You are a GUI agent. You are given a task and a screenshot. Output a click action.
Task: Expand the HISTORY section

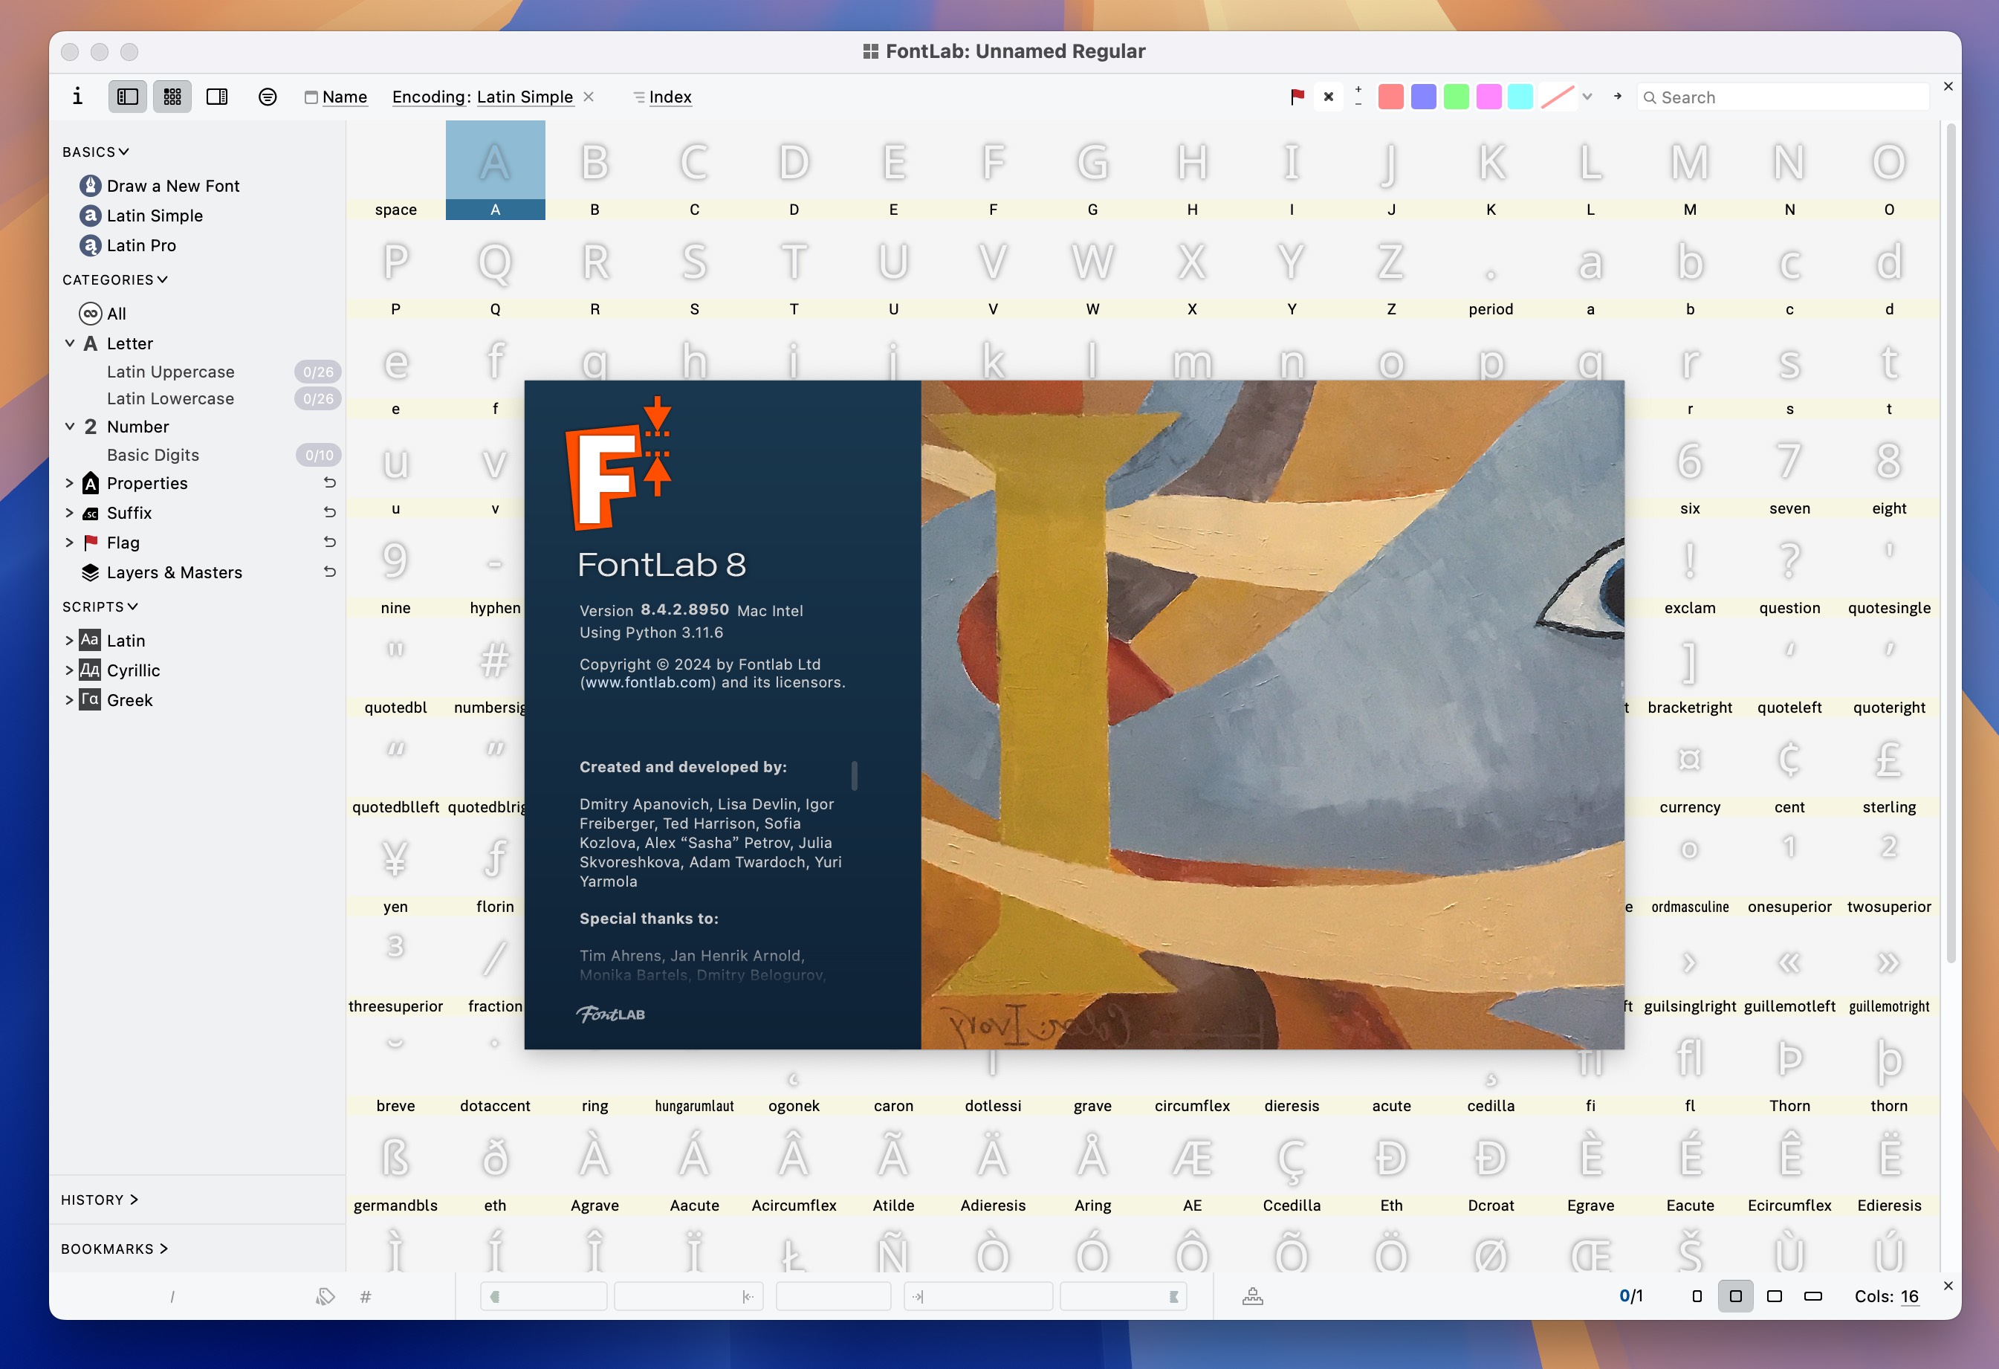click(100, 1200)
